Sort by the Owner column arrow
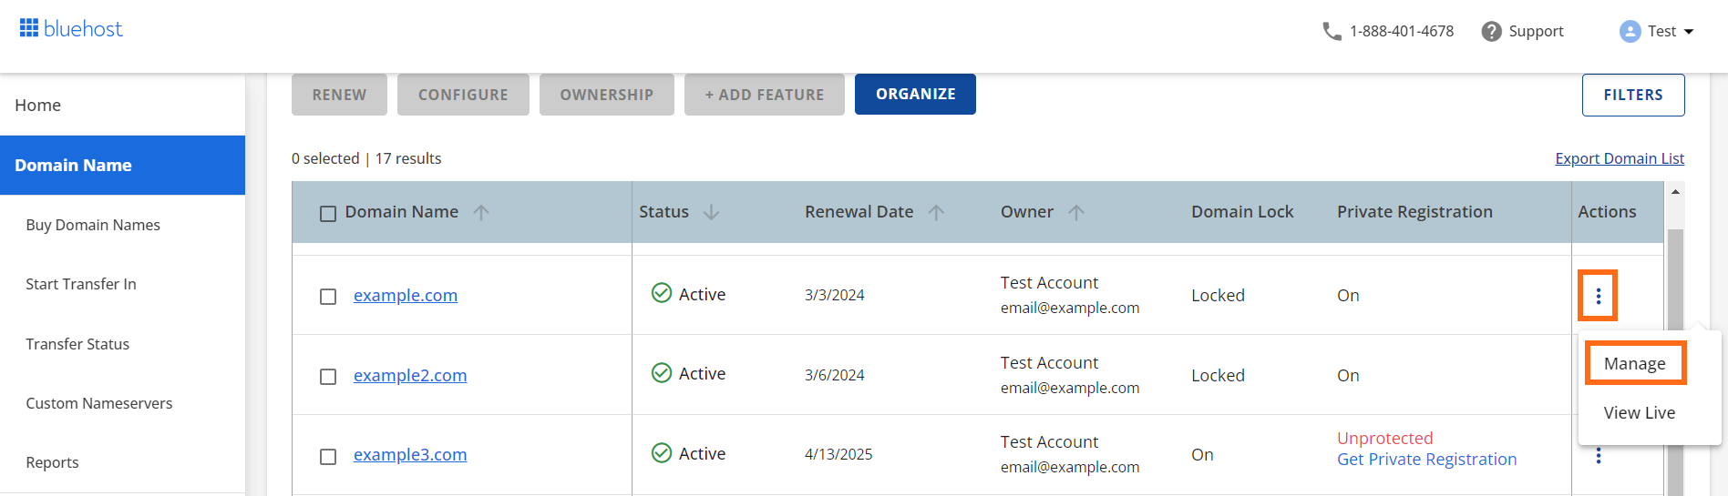Viewport: 1728px width, 496px height. coord(1076,212)
